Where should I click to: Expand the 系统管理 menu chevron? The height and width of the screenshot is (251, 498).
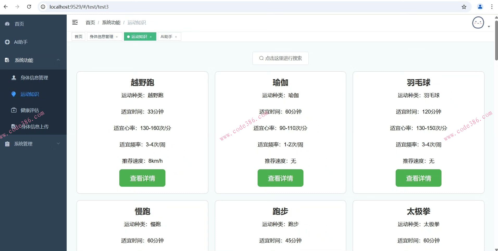click(x=58, y=143)
